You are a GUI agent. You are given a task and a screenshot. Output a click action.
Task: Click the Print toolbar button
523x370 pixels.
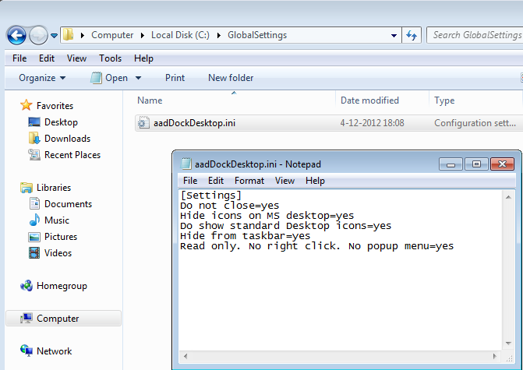click(175, 78)
